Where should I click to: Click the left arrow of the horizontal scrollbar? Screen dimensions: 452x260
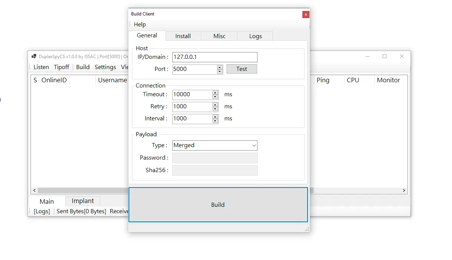(34, 190)
